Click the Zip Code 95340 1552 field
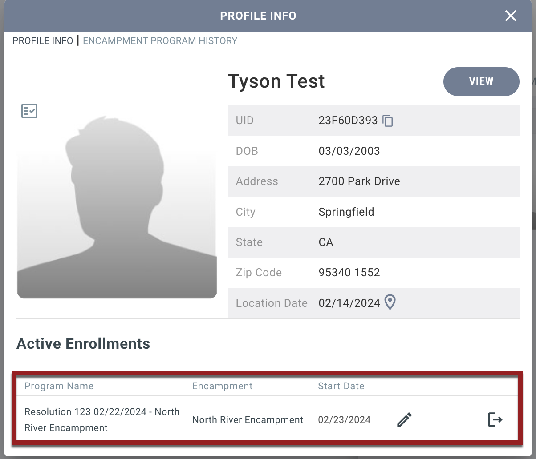Viewport: 536px width, 459px height. click(x=349, y=272)
